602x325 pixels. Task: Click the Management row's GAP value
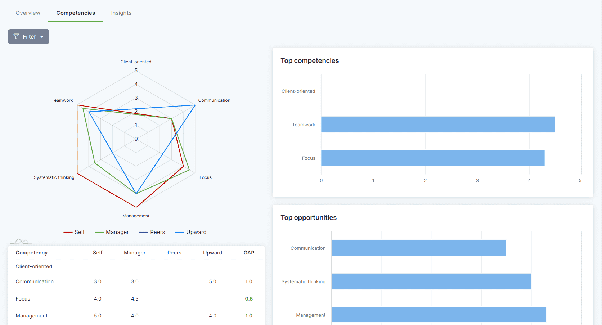pos(249,316)
